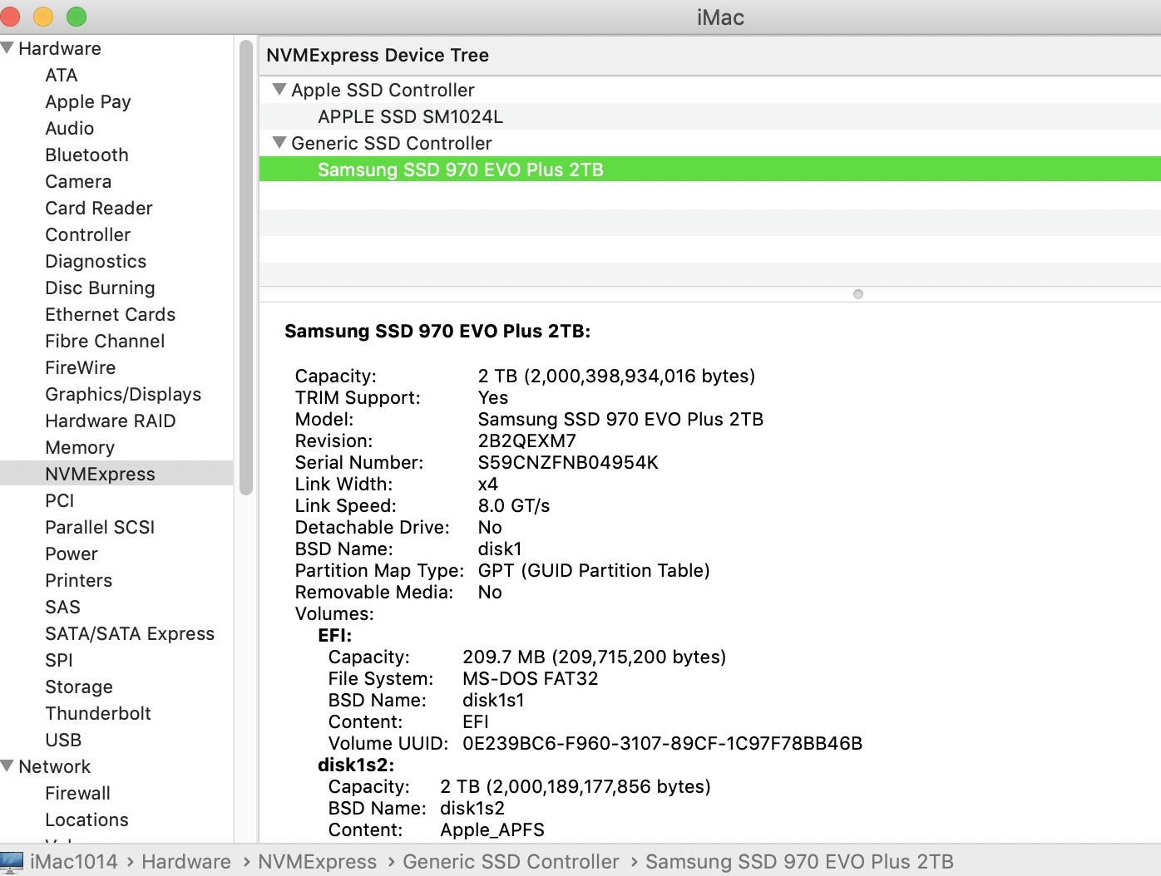Open SATA/SATA Express category
The width and height of the screenshot is (1161, 876).
pyautogui.click(x=130, y=633)
